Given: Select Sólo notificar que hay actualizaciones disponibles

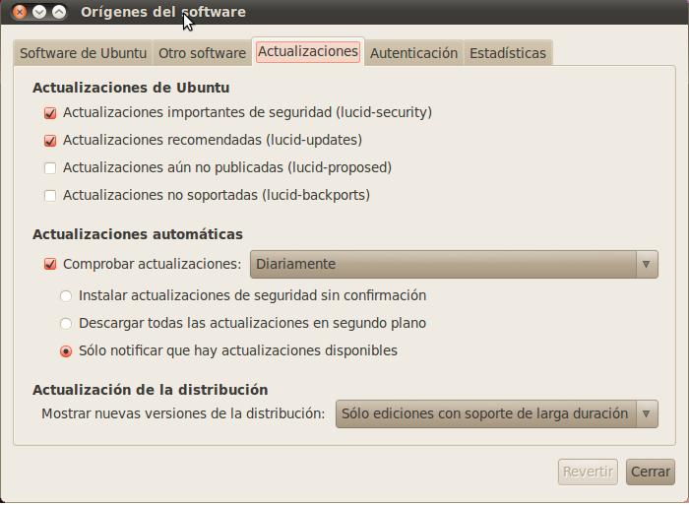Looking at the screenshot, I should click(66, 351).
